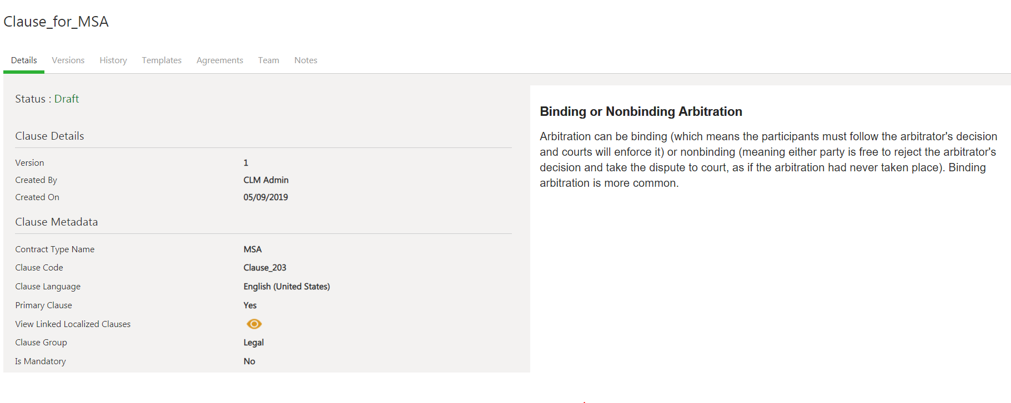Click the CLM Admin creator name
Viewport: 1011px width, 403px height.
pos(266,180)
